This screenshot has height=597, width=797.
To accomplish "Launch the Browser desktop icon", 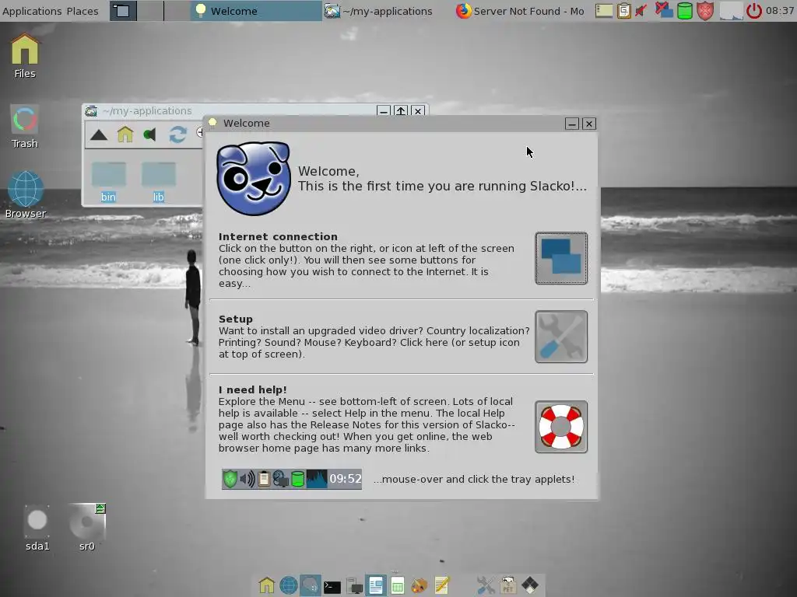I will tap(26, 195).
